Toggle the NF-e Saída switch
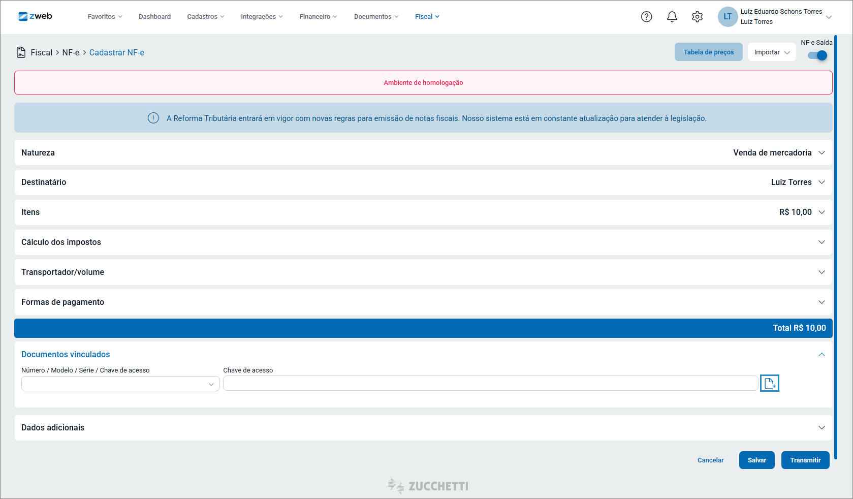This screenshot has height=499, width=853. coord(817,55)
